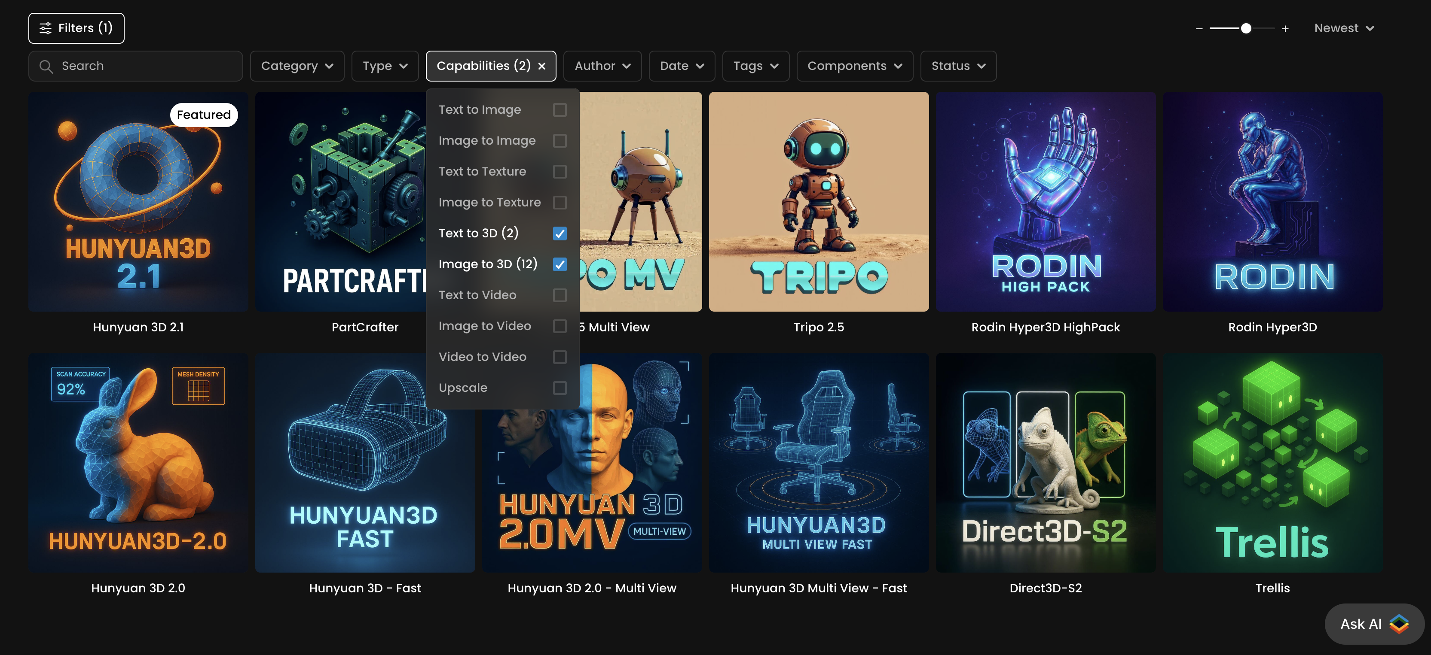
Task: Click the Hunyuan 3D 2.0 title text
Action: [138, 588]
